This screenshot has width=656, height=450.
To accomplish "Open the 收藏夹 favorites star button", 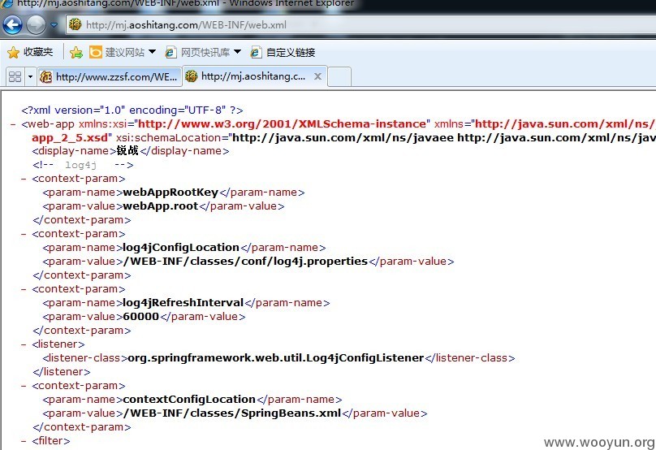I will click(x=30, y=52).
